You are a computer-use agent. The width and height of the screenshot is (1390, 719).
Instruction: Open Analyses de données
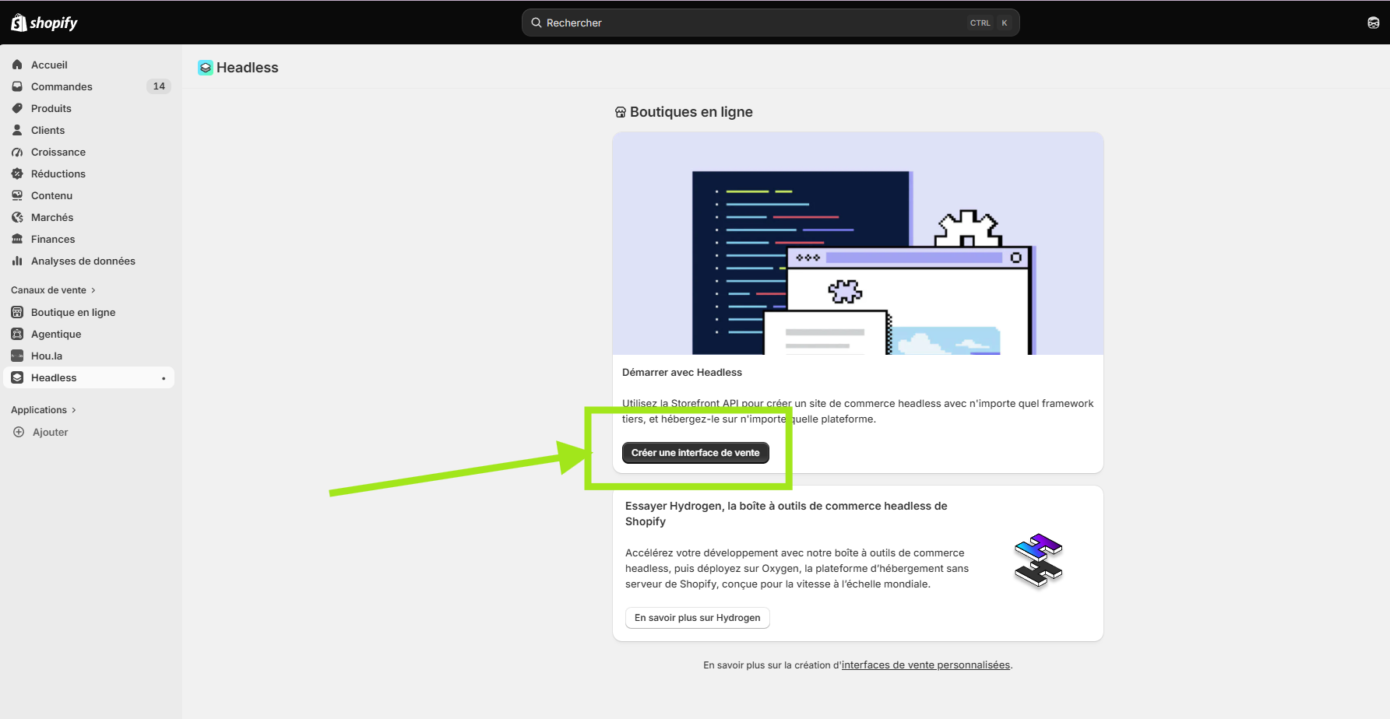pos(89,261)
